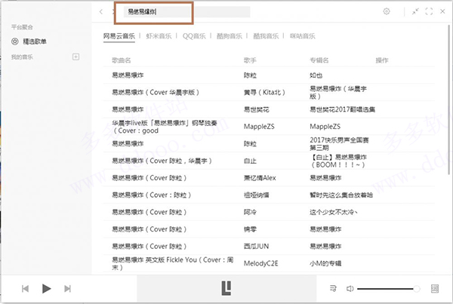453x304 pixels.
Task: Click artist 阿冷
Action: 250,212
